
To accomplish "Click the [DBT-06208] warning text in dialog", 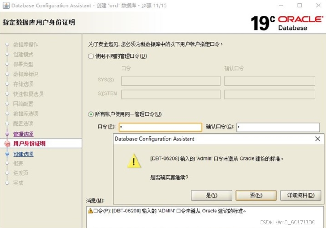I will (x=217, y=159).
